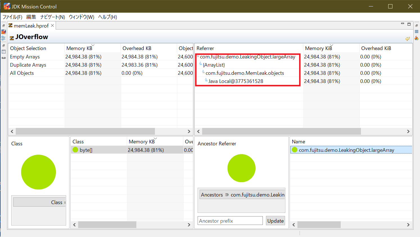This screenshot has width=420, height=237.
Task: Click the green swatch beside byte[]
Action: (75, 150)
